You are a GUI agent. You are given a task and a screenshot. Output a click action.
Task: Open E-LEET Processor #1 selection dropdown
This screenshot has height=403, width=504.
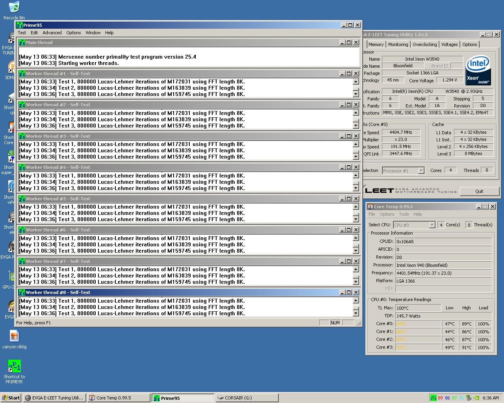coord(403,170)
